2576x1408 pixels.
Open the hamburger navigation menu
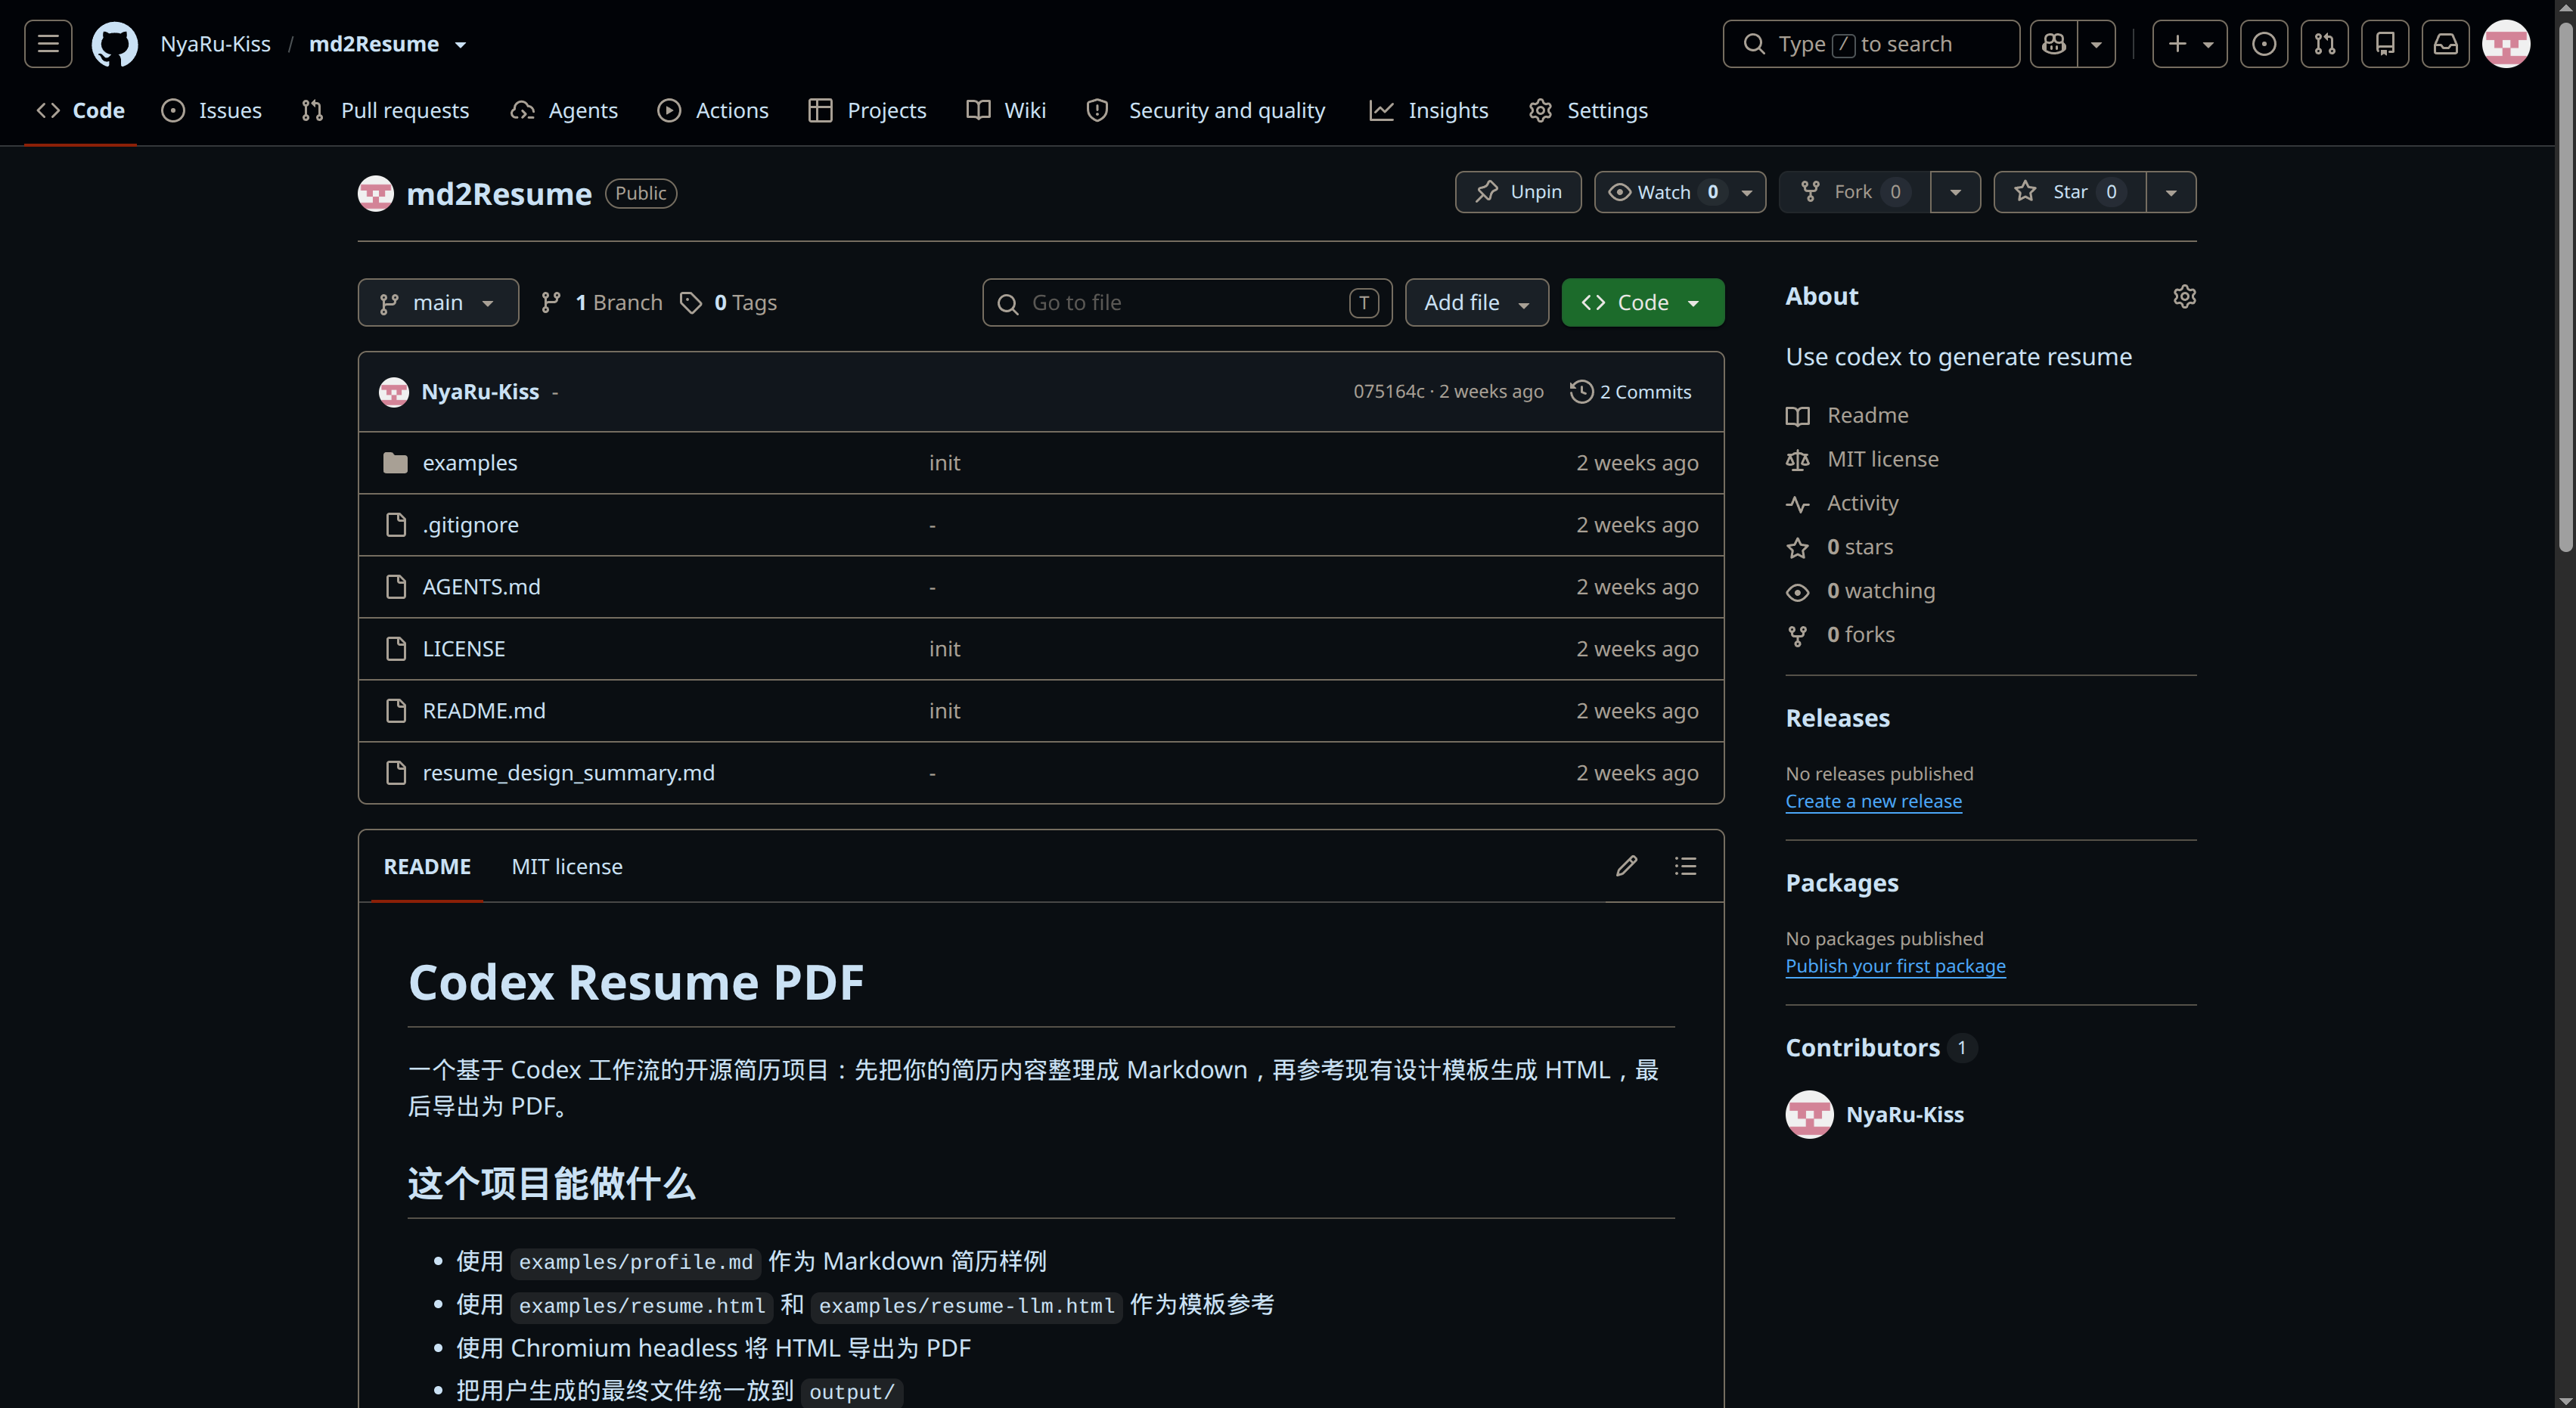[48, 44]
